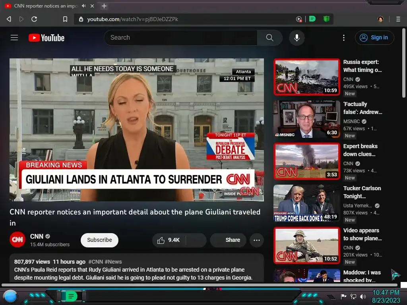Start voice search with microphone icon
Screen dimensions: 407x305
(297, 38)
